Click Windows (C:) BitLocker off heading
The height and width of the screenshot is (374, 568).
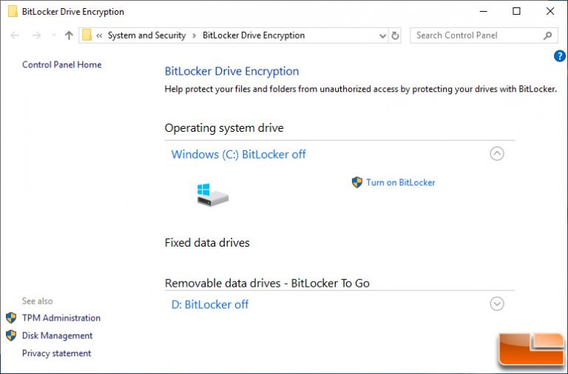click(x=238, y=154)
